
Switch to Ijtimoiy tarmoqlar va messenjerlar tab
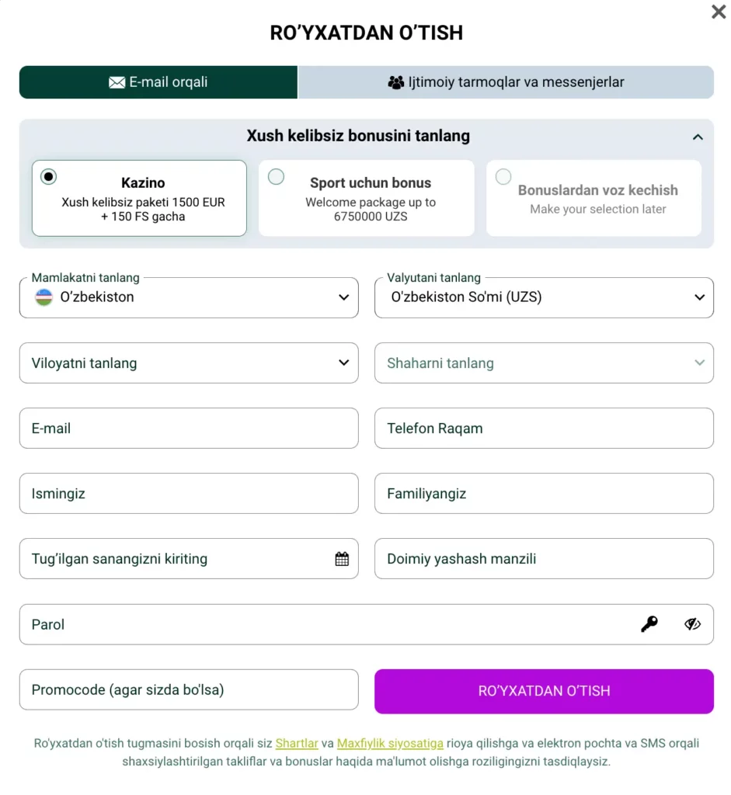coord(506,82)
